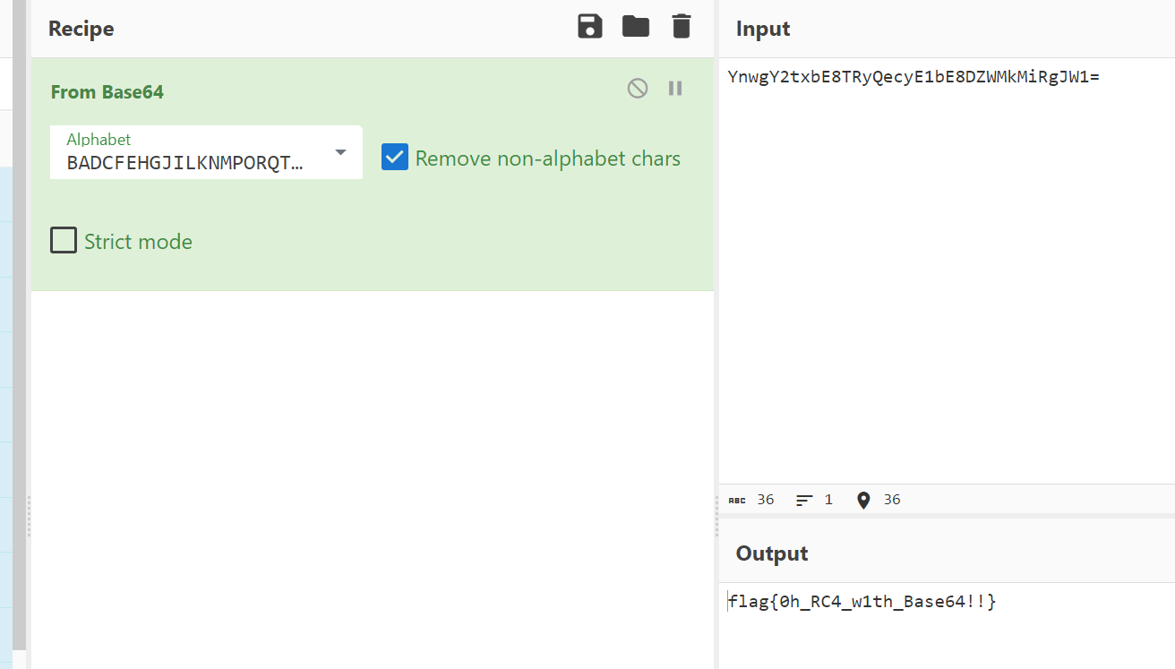The height and width of the screenshot is (669, 1175).
Task: Click the Recipe panel header
Action: pos(81,29)
